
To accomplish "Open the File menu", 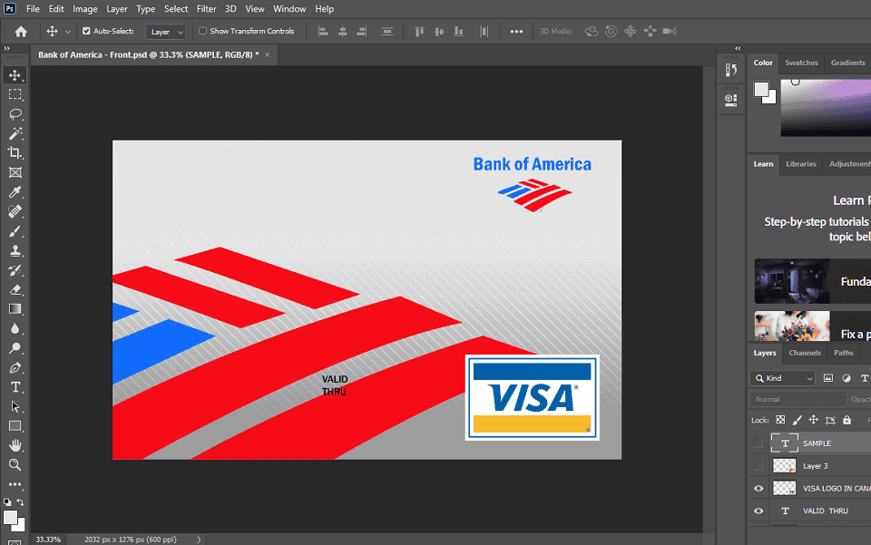I will [33, 9].
